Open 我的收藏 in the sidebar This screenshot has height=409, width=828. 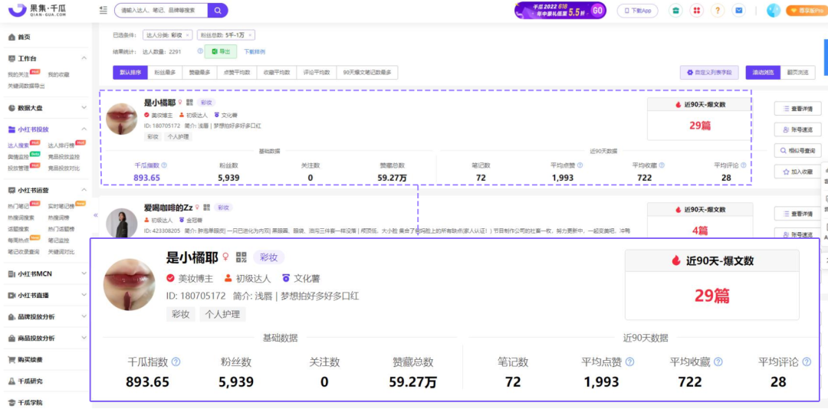pyautogui.click(x=58, y=75)
